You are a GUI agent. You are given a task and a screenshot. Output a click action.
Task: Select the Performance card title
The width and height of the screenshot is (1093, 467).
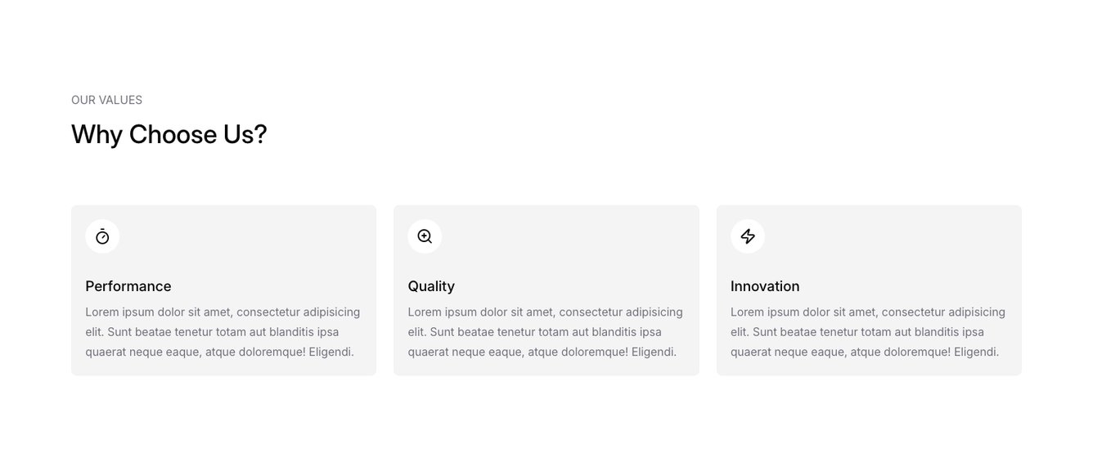[x=128, y=286]
